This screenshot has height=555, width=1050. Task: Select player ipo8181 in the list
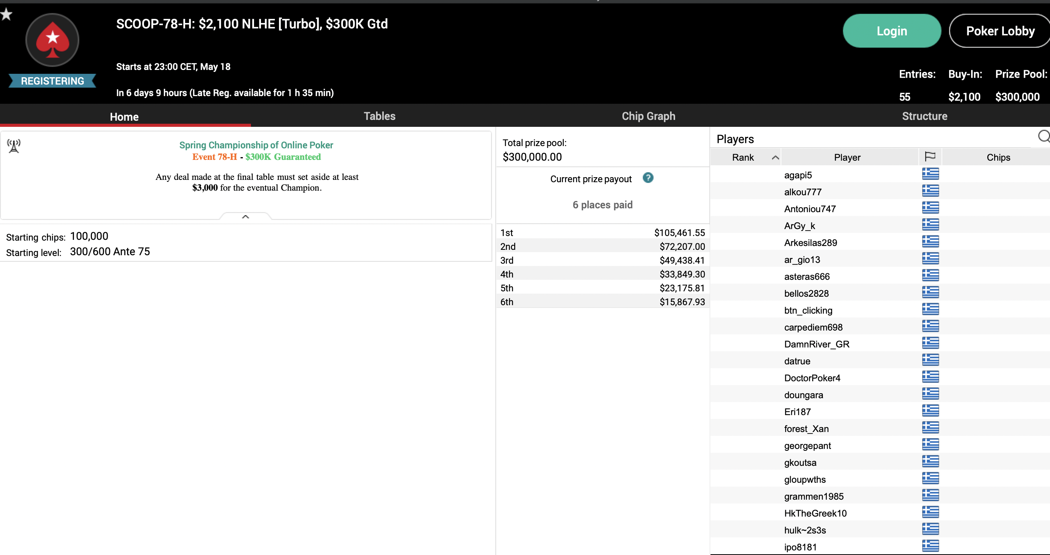click(880, 547)
